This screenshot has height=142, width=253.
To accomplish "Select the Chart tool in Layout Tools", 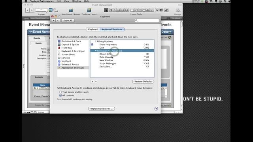I will [148, 10].
